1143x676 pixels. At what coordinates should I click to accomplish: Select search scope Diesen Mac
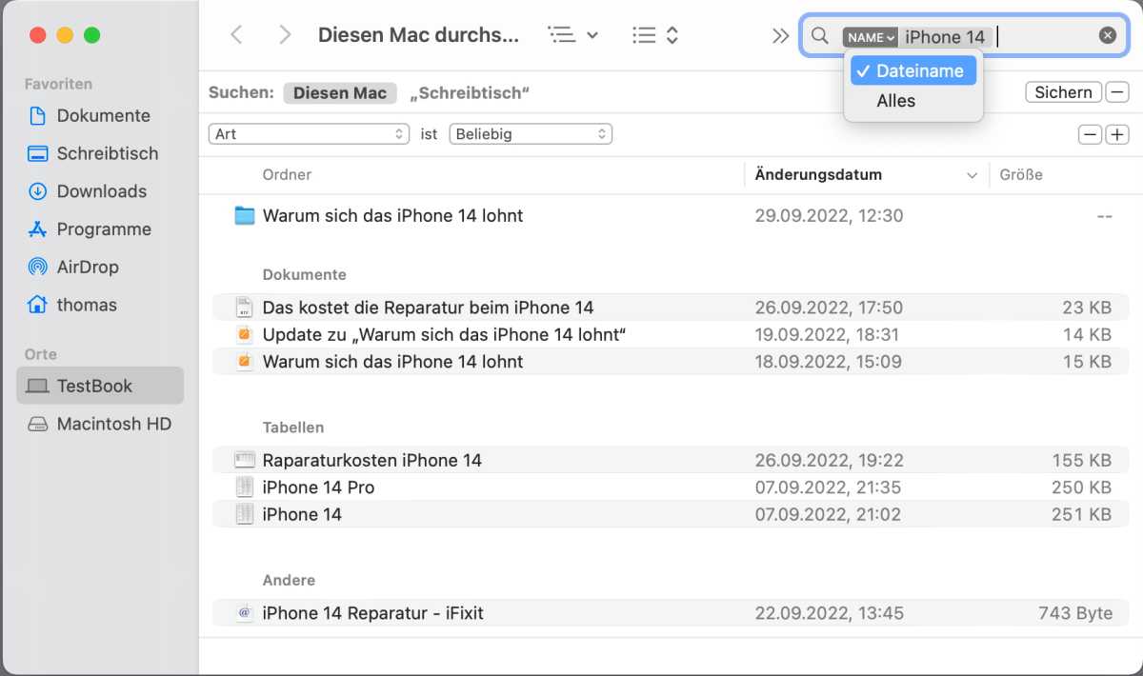[x=340, y=92]
